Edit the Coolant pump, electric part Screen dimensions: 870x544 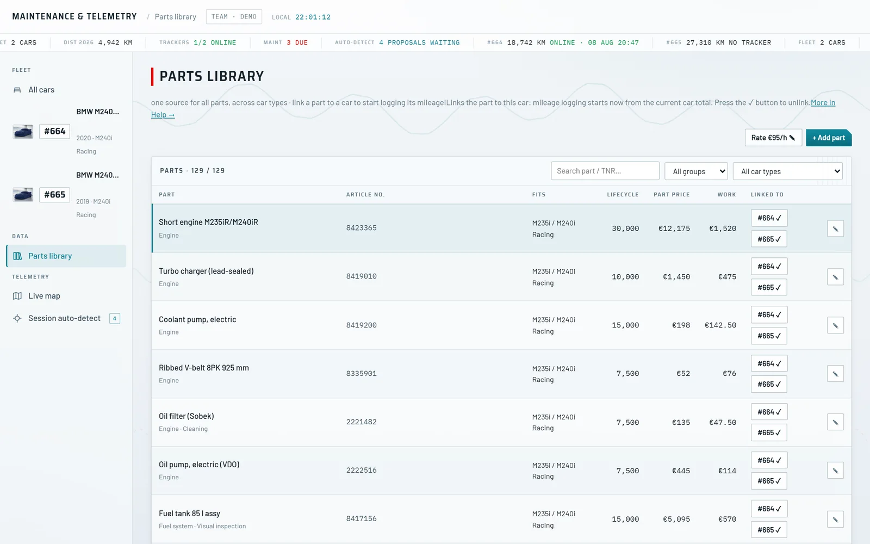pyautogui.click(x=835, y=325)
